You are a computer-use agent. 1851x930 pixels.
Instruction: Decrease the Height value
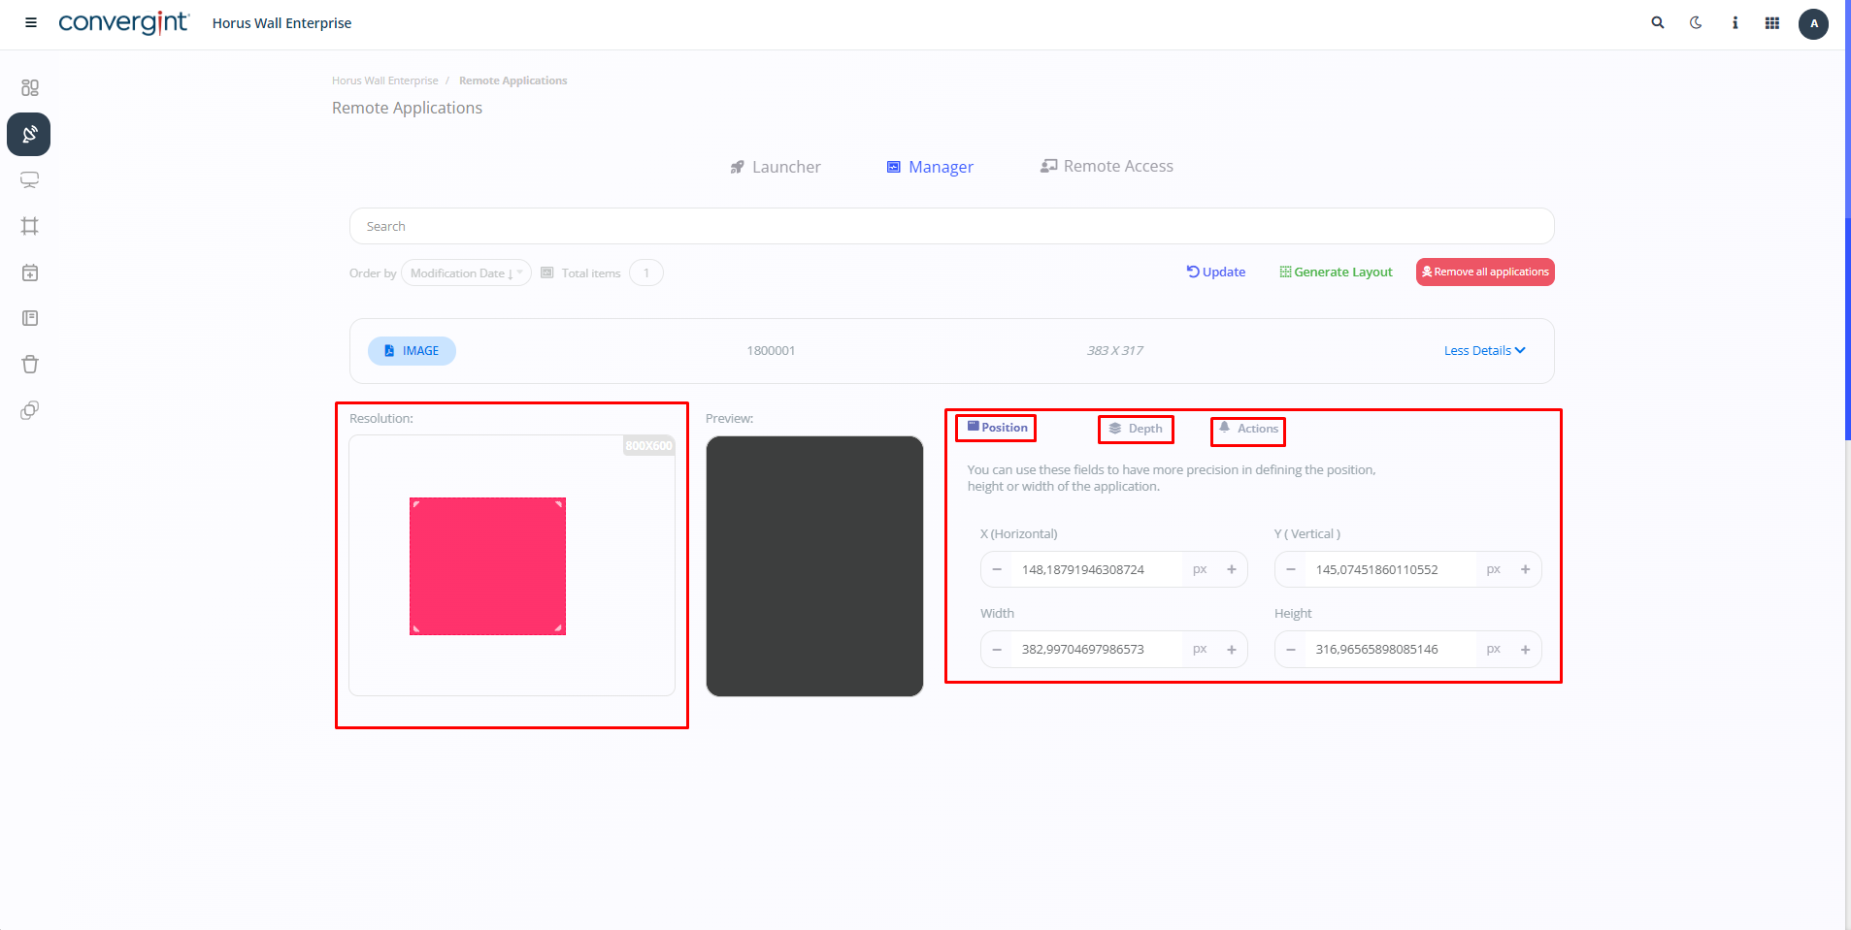pos(1291,650)
